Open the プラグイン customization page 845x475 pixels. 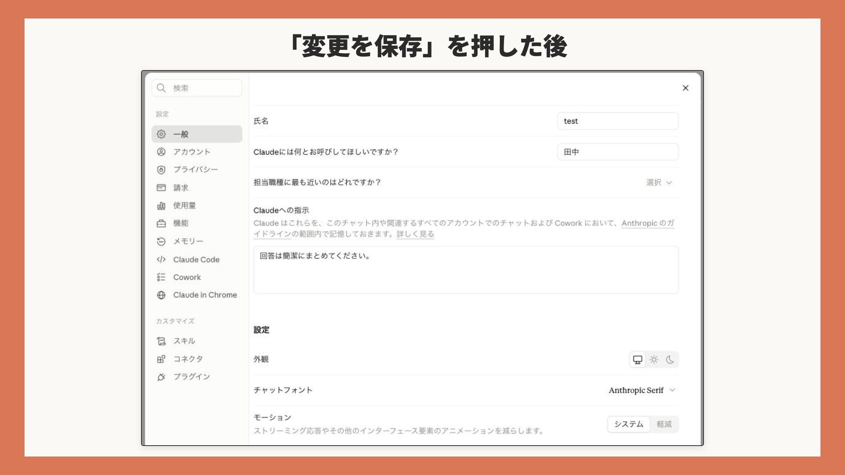197,377
